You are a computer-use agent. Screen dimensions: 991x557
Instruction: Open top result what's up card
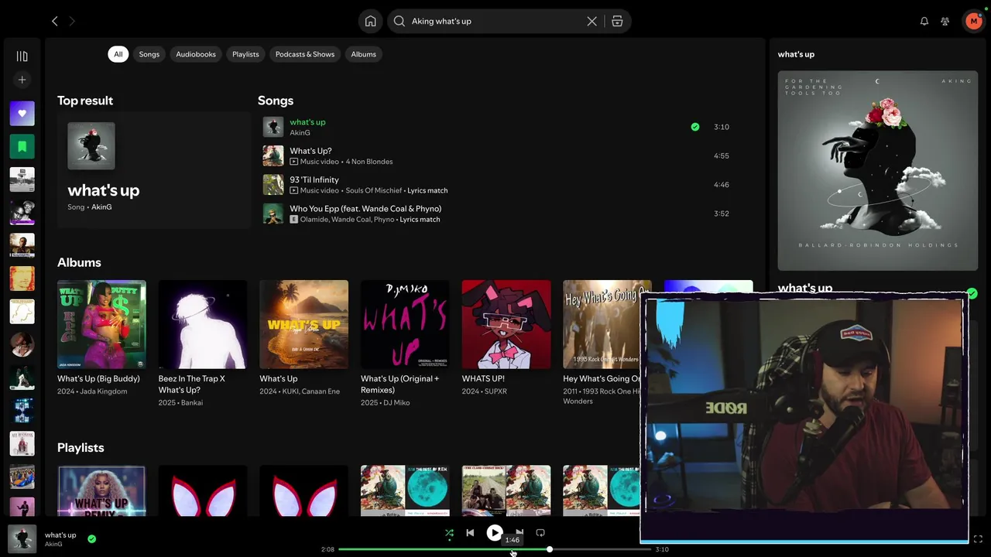(153, 170)
